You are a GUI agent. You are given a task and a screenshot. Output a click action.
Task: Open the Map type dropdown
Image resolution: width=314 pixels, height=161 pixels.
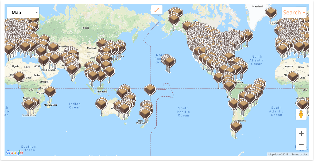pyautogui.click(x=23, y=13)
